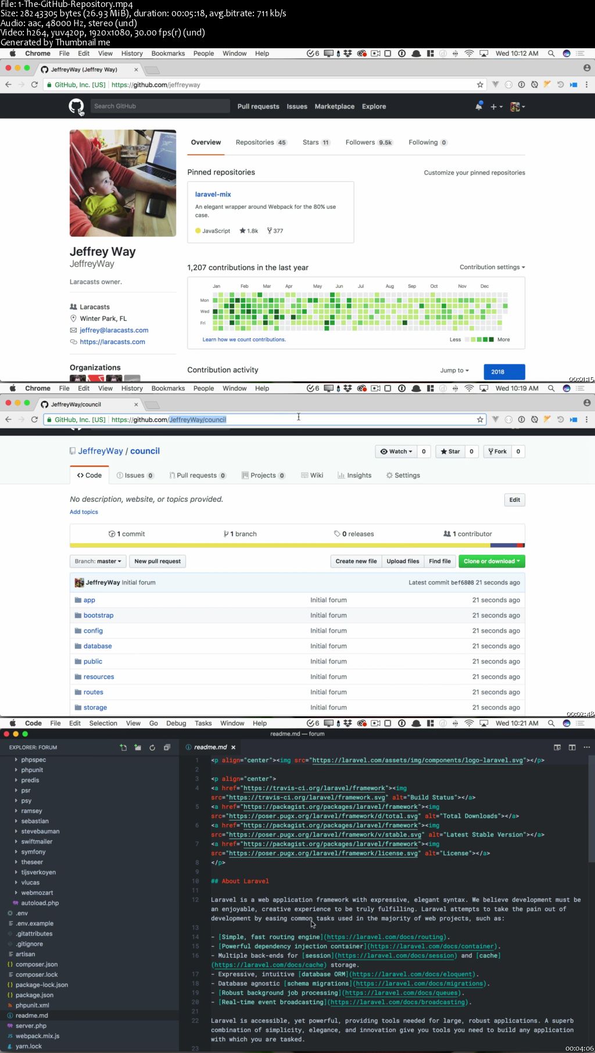Click Upload files button
Image resolution: width=595 pixels, height=1053 pixels.
click(x=403, y=562)
